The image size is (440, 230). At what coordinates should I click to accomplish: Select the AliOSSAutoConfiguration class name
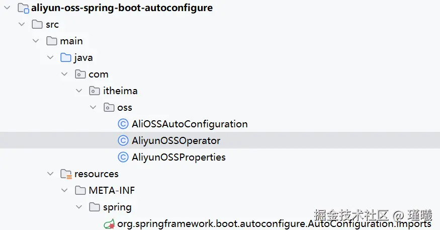tap(190, 124)
